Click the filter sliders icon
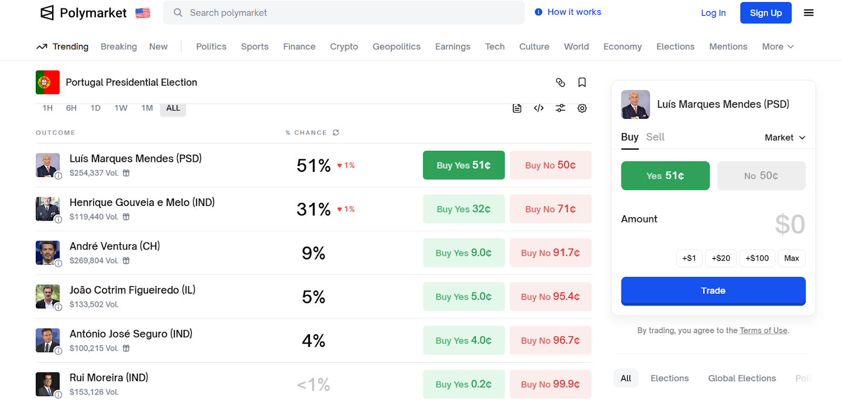The width and height of the screenshot is (842, 402). point(560,108)
